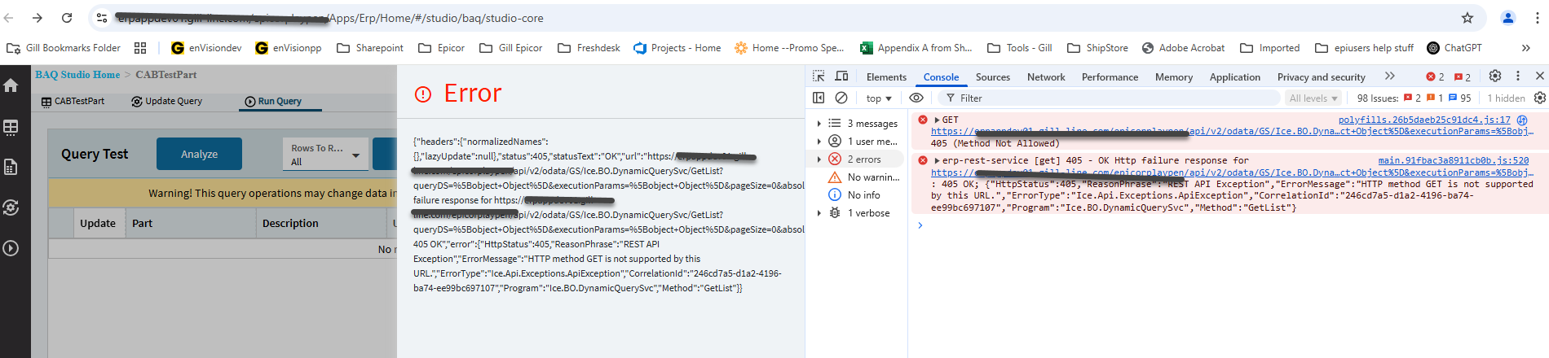Open the BAQ Studio Home breadcrumb link
Image resolution: width=1549 pixels, height=358 pixels.
[x=77, y=75]
